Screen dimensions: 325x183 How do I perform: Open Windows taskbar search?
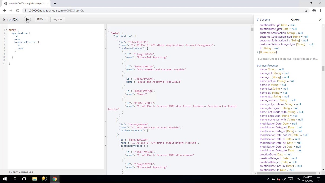point(15,179)
